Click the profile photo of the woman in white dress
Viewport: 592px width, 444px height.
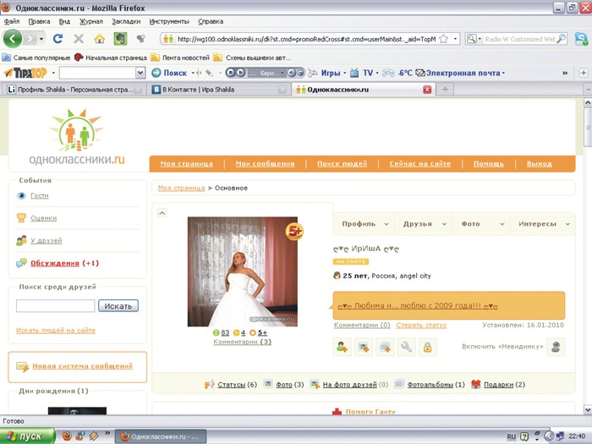(243, 271)
